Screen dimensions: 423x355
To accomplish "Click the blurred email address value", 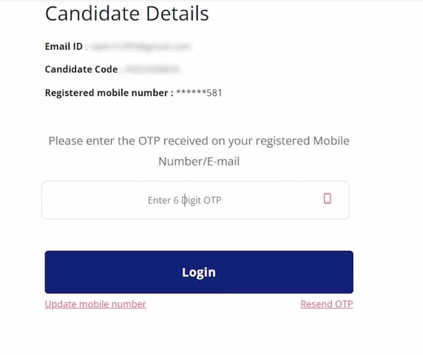I will point(140,46).
